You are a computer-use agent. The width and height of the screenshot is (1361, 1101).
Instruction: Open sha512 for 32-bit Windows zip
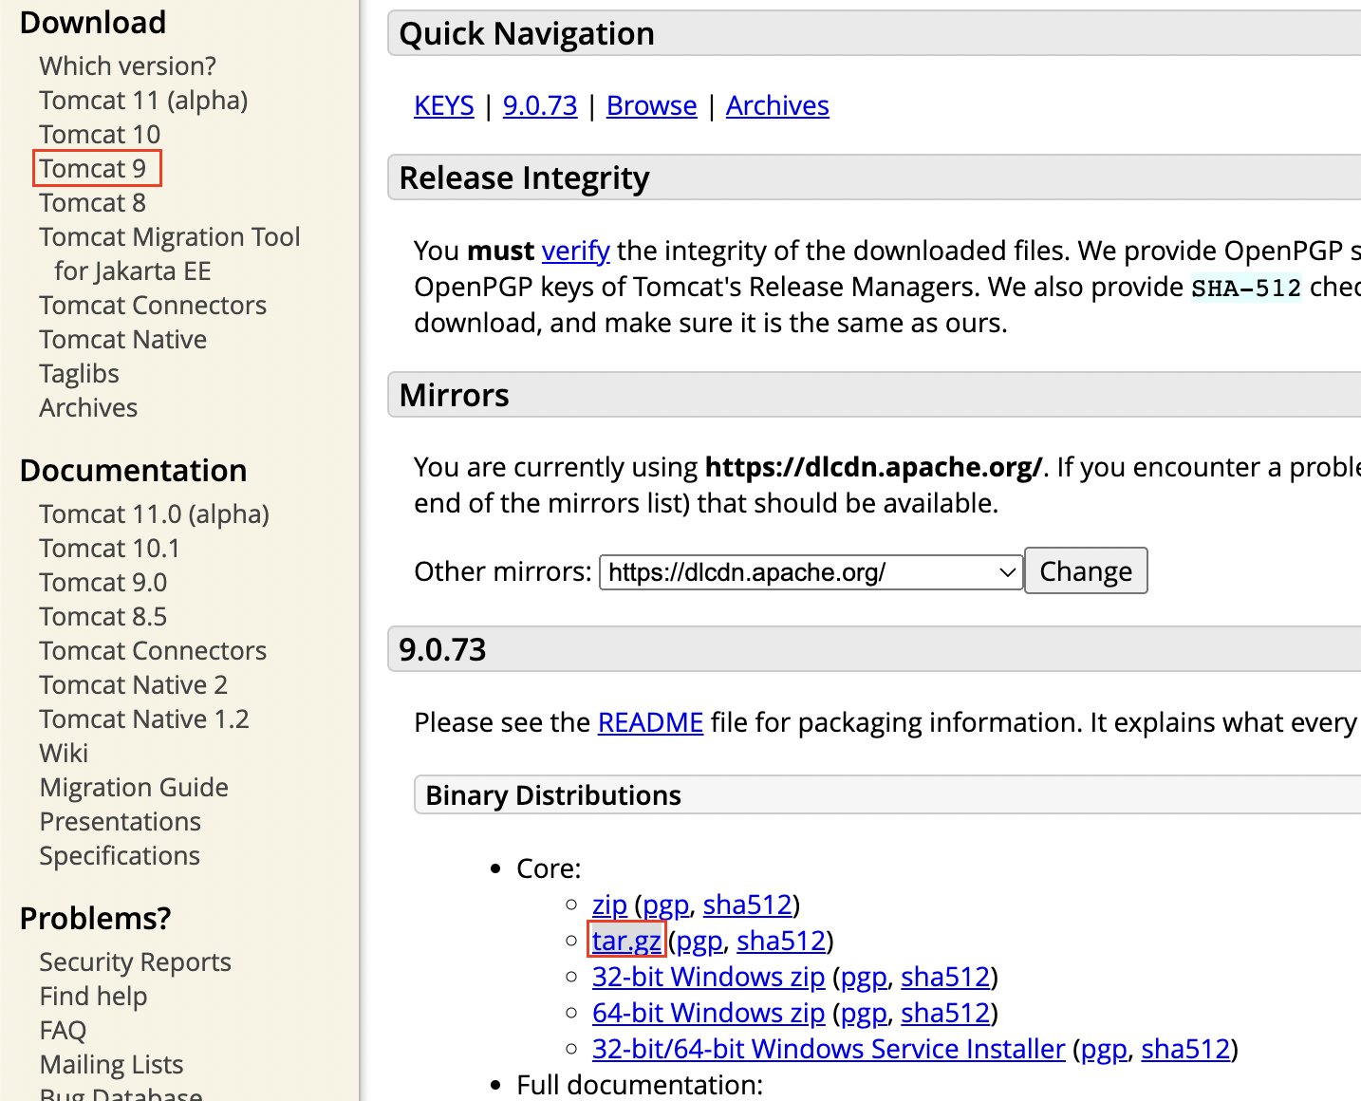[946, 977]
